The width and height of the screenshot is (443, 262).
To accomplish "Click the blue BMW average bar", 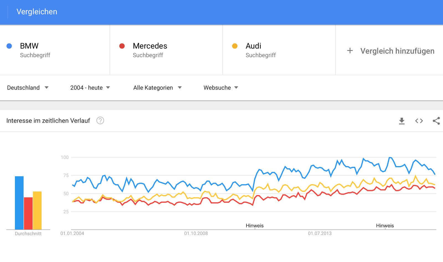I will pyautogui.click(x=19, y=203).
